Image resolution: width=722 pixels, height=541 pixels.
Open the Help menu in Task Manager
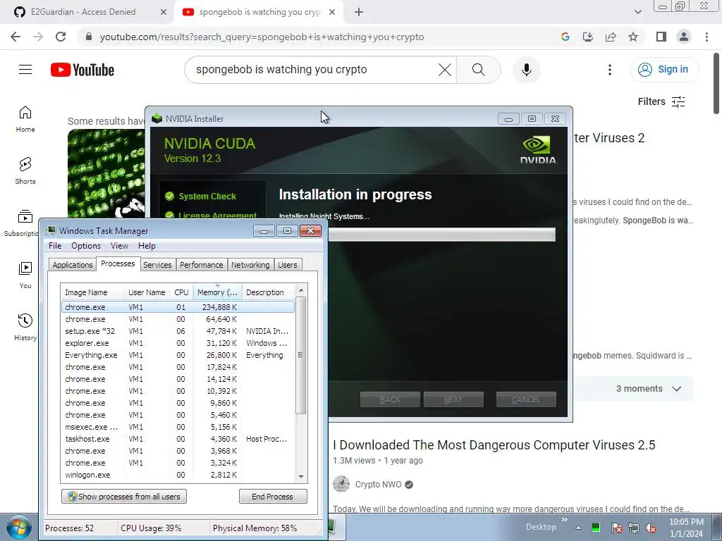(x=147, y=246)
